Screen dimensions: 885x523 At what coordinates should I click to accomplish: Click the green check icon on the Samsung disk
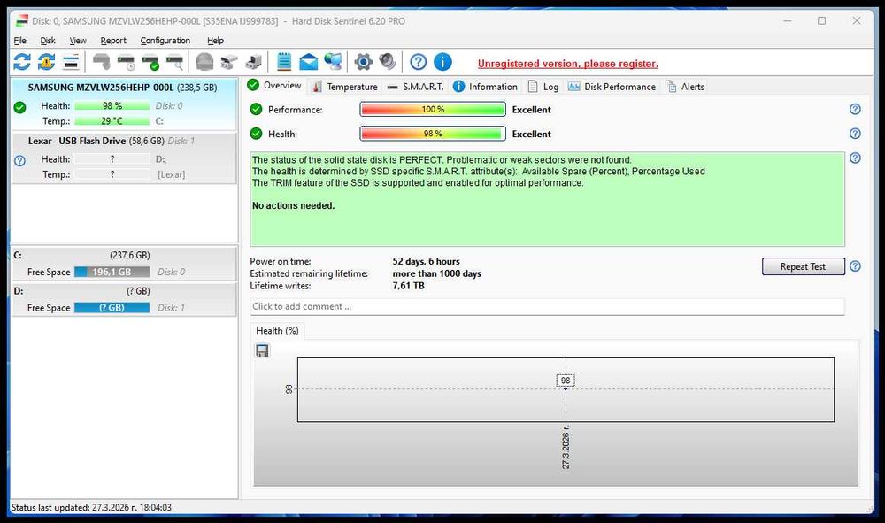tap(19, 107)
